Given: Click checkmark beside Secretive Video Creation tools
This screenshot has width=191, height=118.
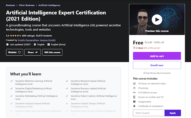Looking at the screenshot, I should 67,96.
